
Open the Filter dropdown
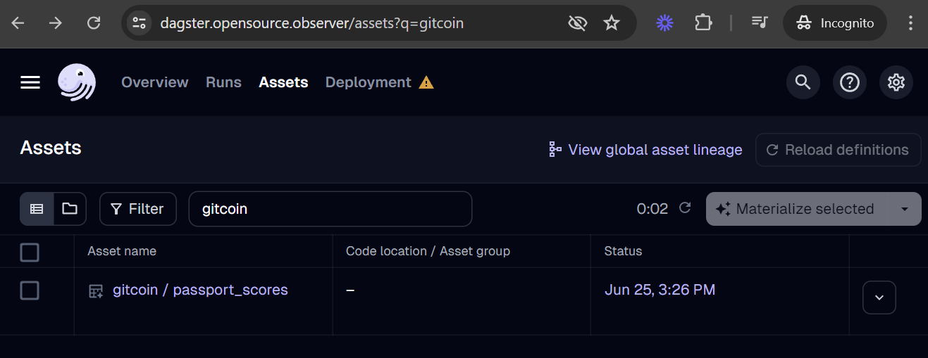coord(138,209)
